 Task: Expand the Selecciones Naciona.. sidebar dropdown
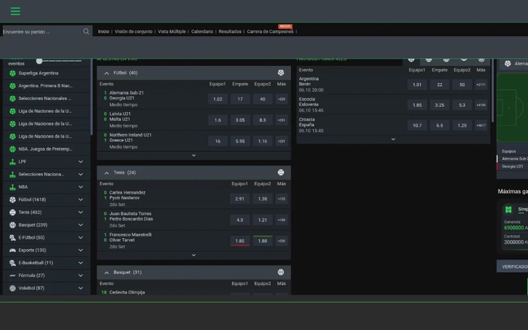81,174
